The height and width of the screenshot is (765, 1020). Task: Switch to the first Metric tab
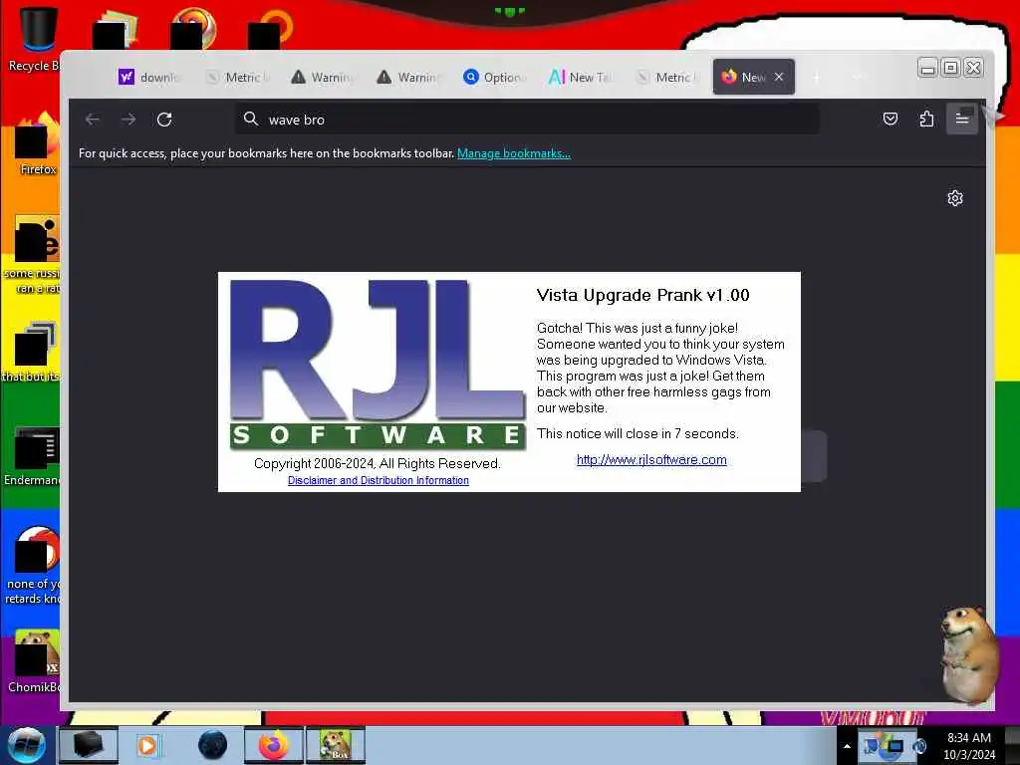237,77
